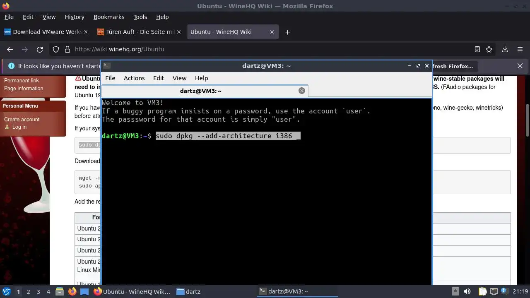
Task: Click the Firefox back arrow
Action: tap(10, 49)
